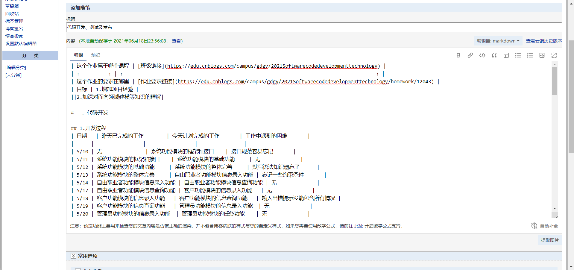This screenshot has width=574, height=270.
Task: Click the text '输入出错提示没能包含所有情况'
Action: point(299,198)
